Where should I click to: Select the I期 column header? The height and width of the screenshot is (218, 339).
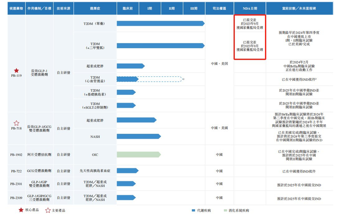(x=150, y=8)
